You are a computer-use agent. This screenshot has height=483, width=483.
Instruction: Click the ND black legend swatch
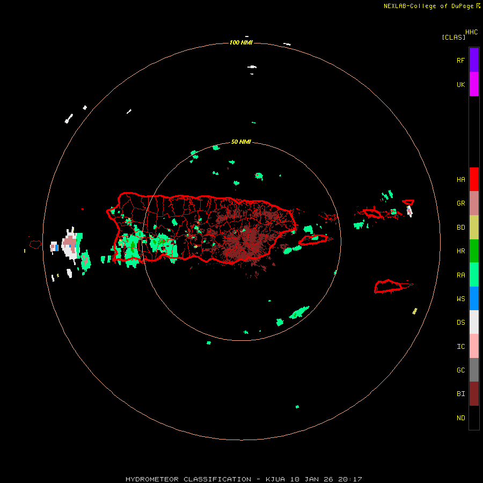pos(474,418)
